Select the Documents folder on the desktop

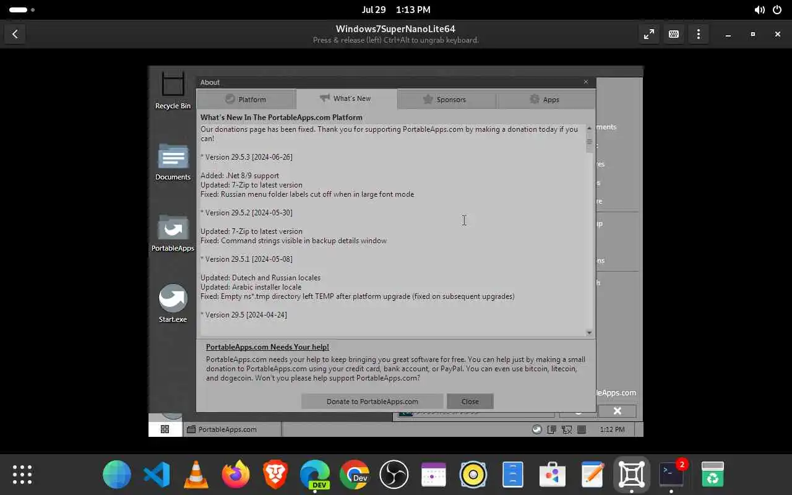[x=173, y=162]
